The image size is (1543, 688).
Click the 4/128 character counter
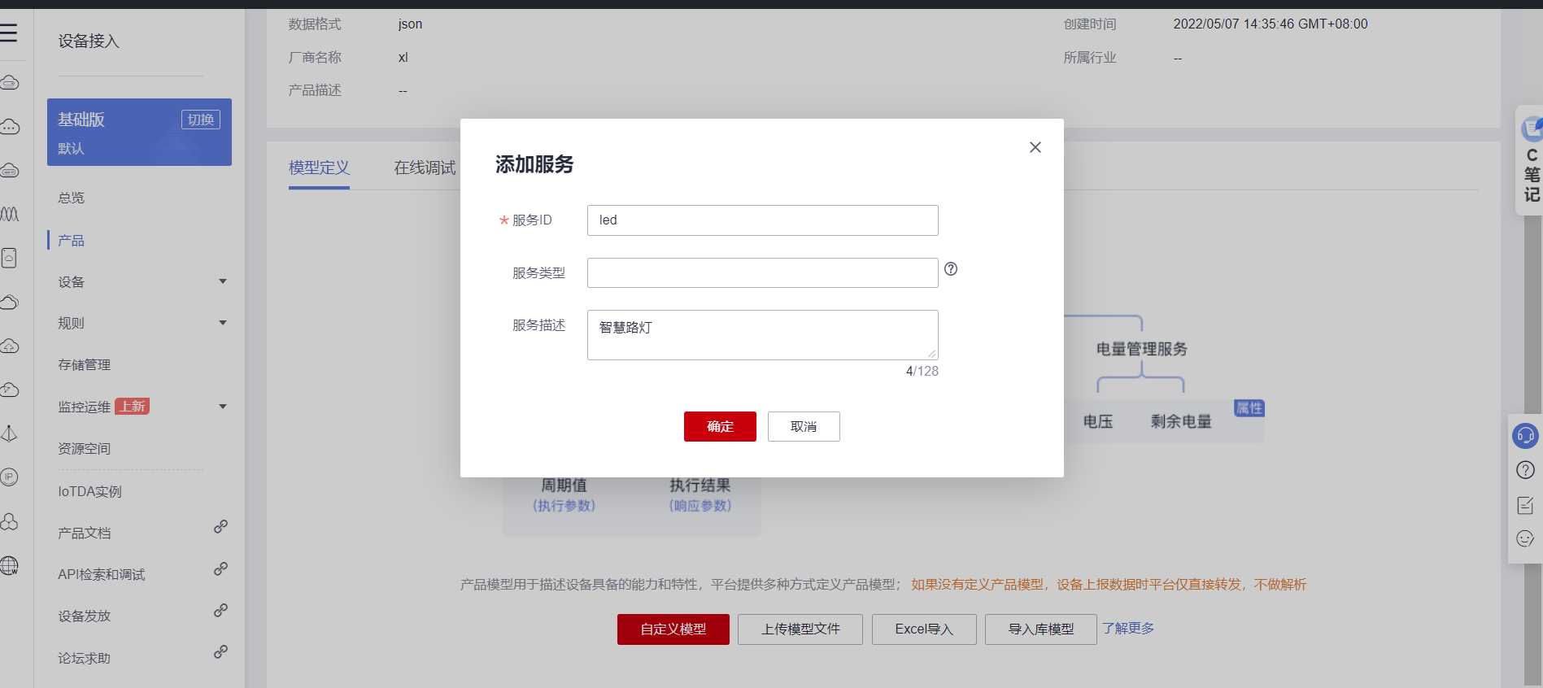pyautogui.click(x=922, y=371)
